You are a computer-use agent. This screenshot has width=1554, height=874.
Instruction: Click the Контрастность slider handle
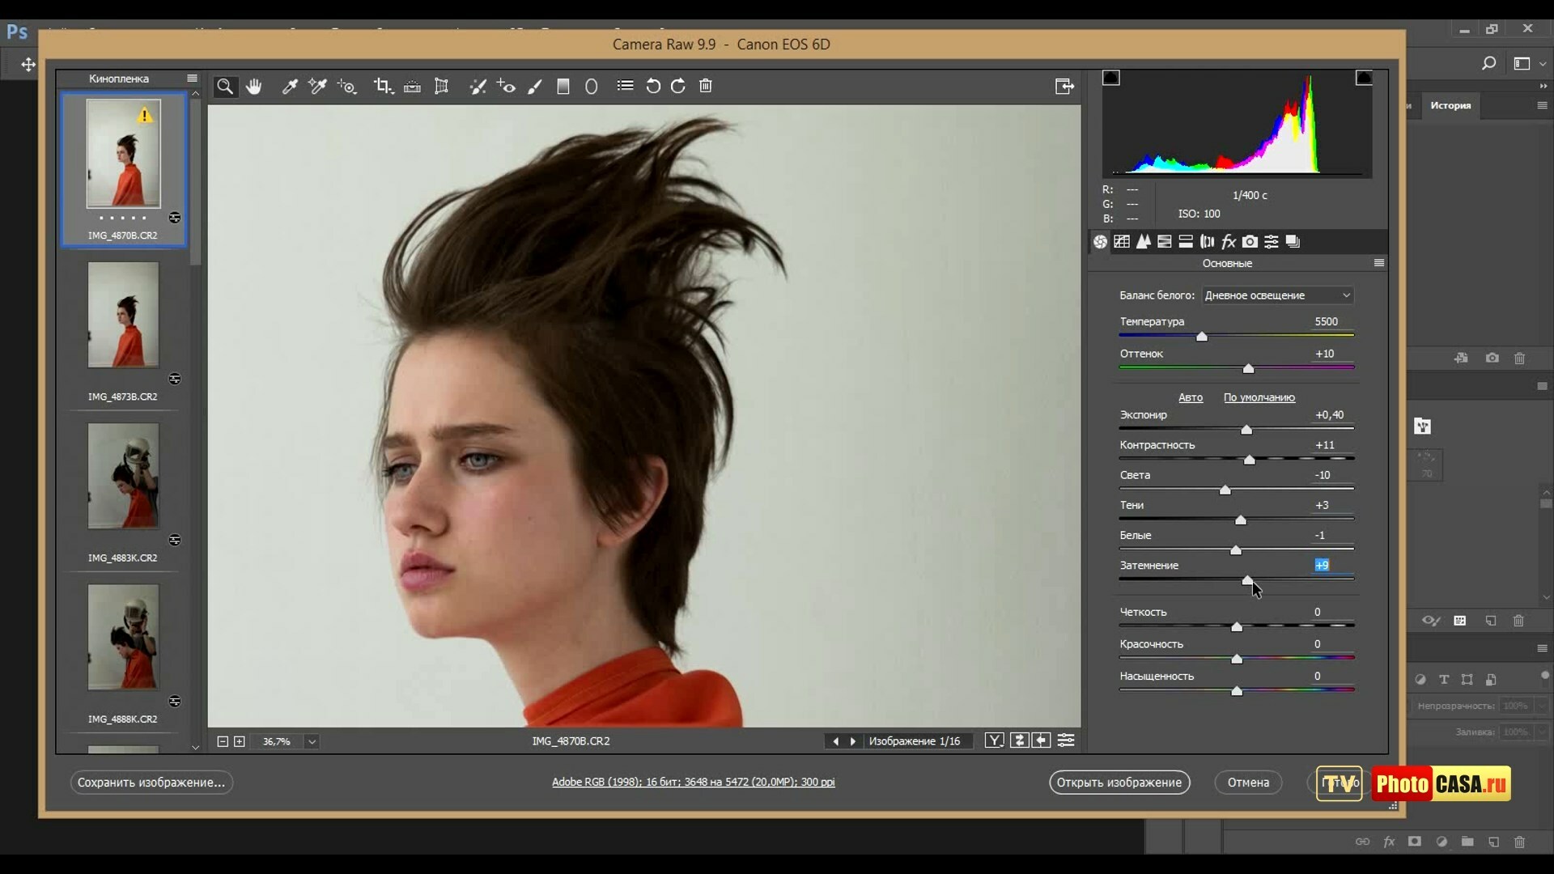click(1249, 460)
